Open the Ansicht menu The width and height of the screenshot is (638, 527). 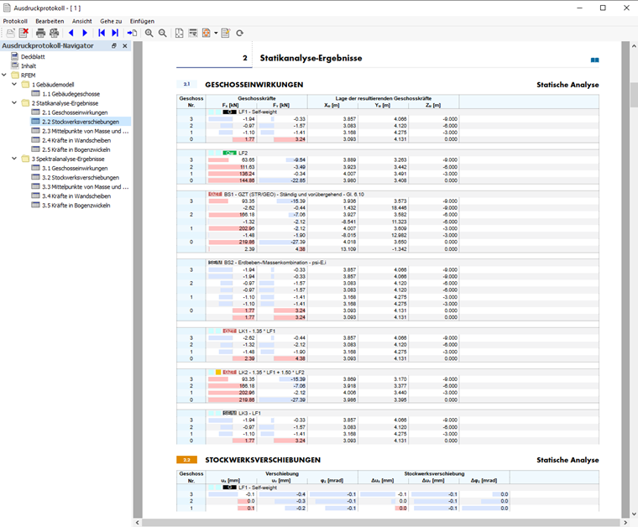(82, 21)
